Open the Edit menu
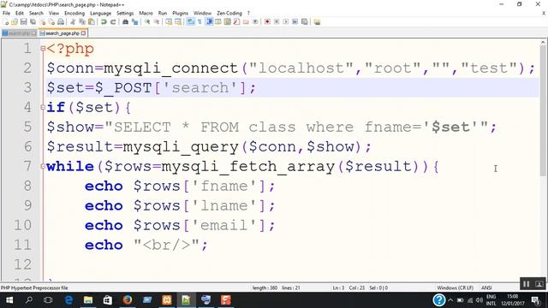This screenshot has width=548, height=308. coord(20,13)
